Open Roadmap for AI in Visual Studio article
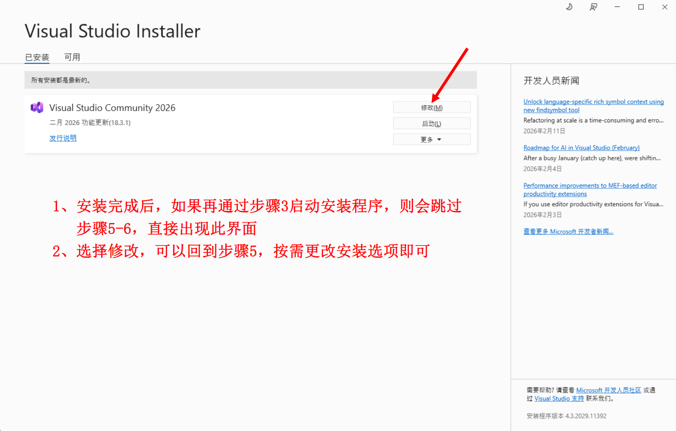 (x=581, y=148)
